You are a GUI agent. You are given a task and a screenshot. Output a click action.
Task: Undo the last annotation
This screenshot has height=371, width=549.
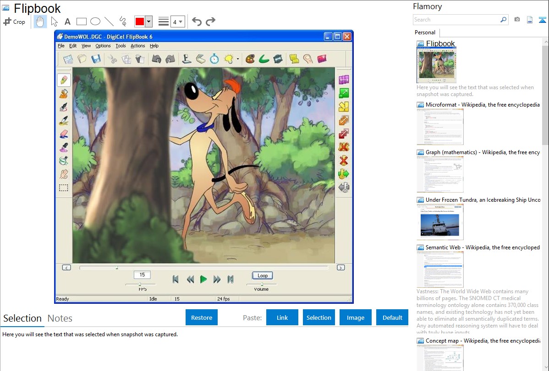tap(197, 22)
